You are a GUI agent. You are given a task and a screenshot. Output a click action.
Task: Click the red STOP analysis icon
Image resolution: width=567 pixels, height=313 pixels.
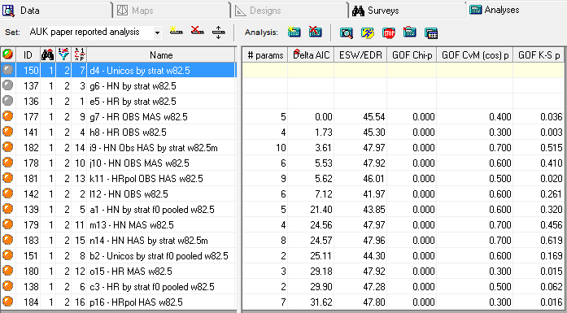(389, 33)
